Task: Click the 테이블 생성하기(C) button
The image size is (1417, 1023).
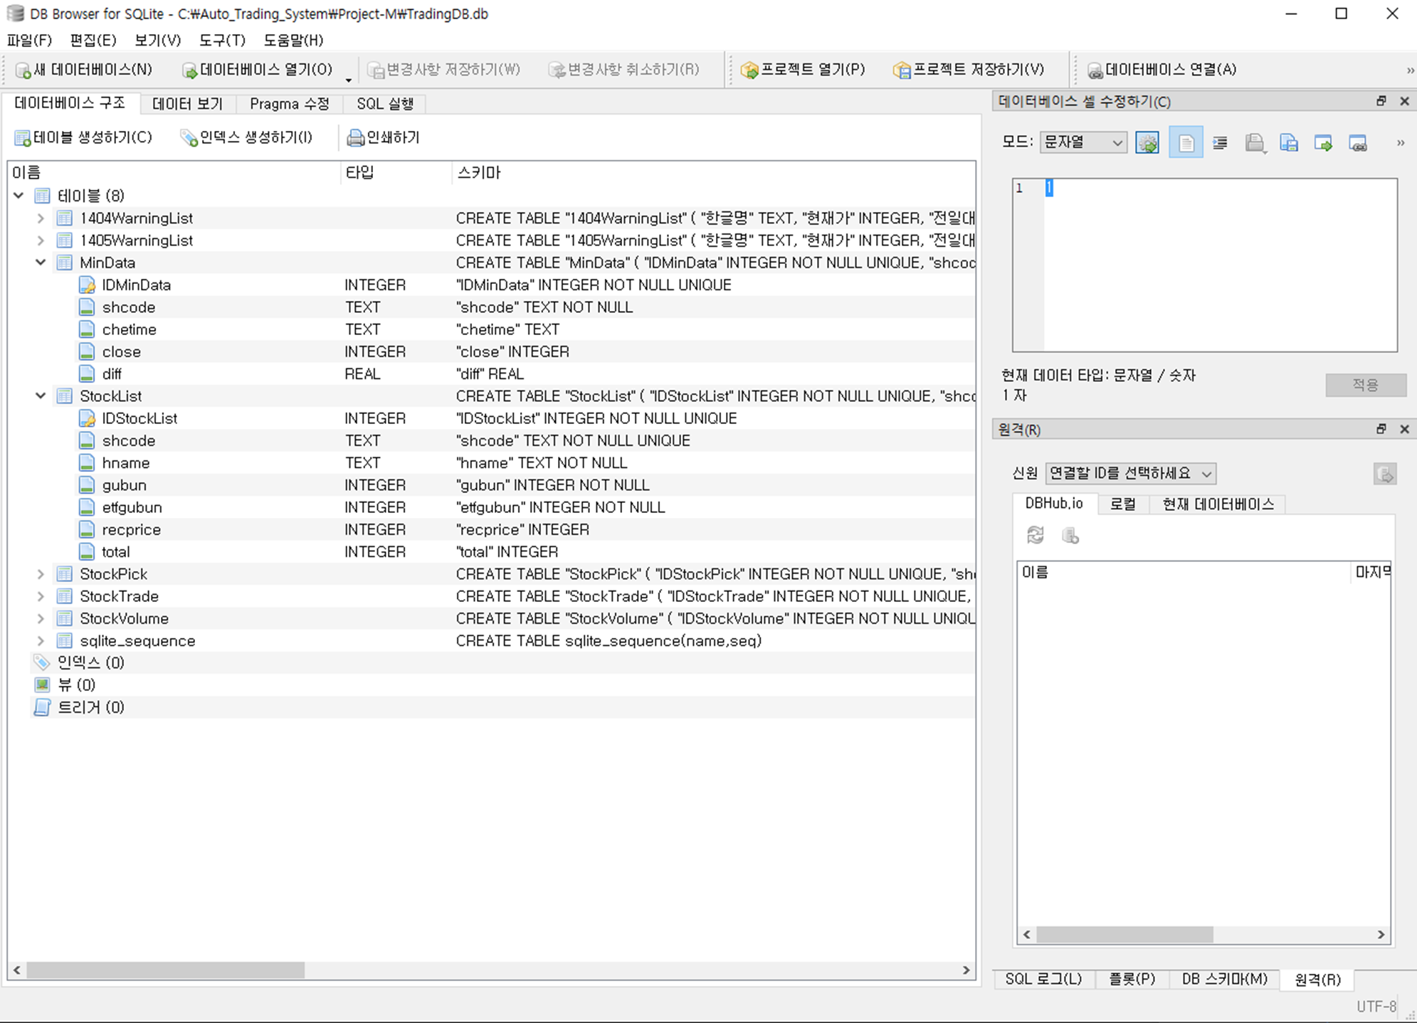Action: tap(83, 137)
